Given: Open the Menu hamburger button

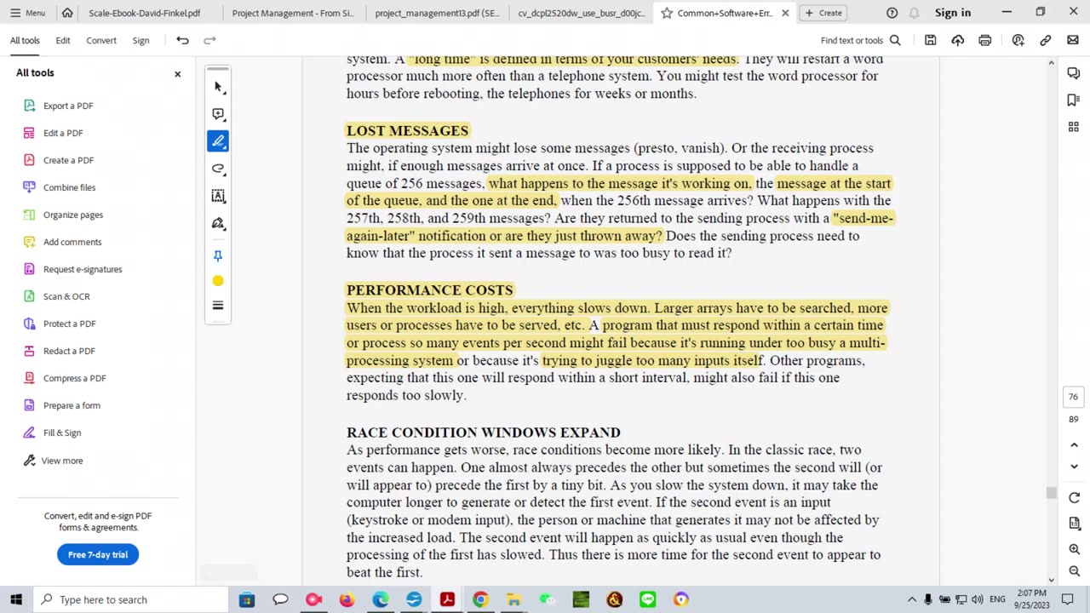Looking at the screenshot, I should coord(27,13).
